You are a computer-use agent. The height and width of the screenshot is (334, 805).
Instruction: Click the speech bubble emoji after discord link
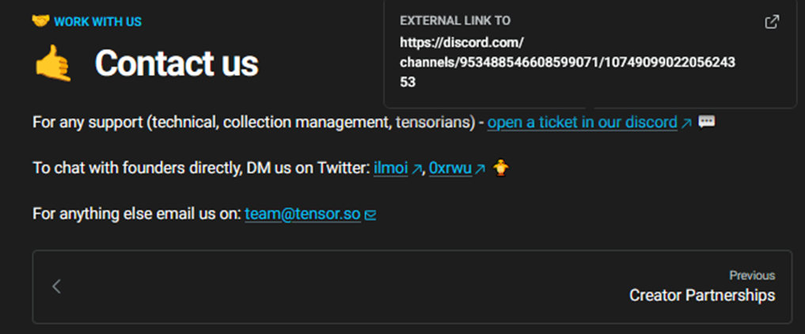coord(707,123)
